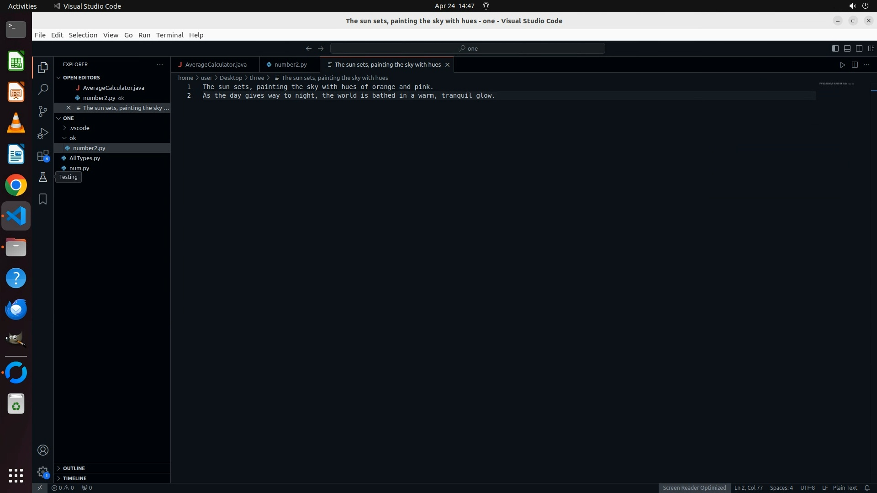
Task: Open the Search view in activity bar
Action: [43, 89]
